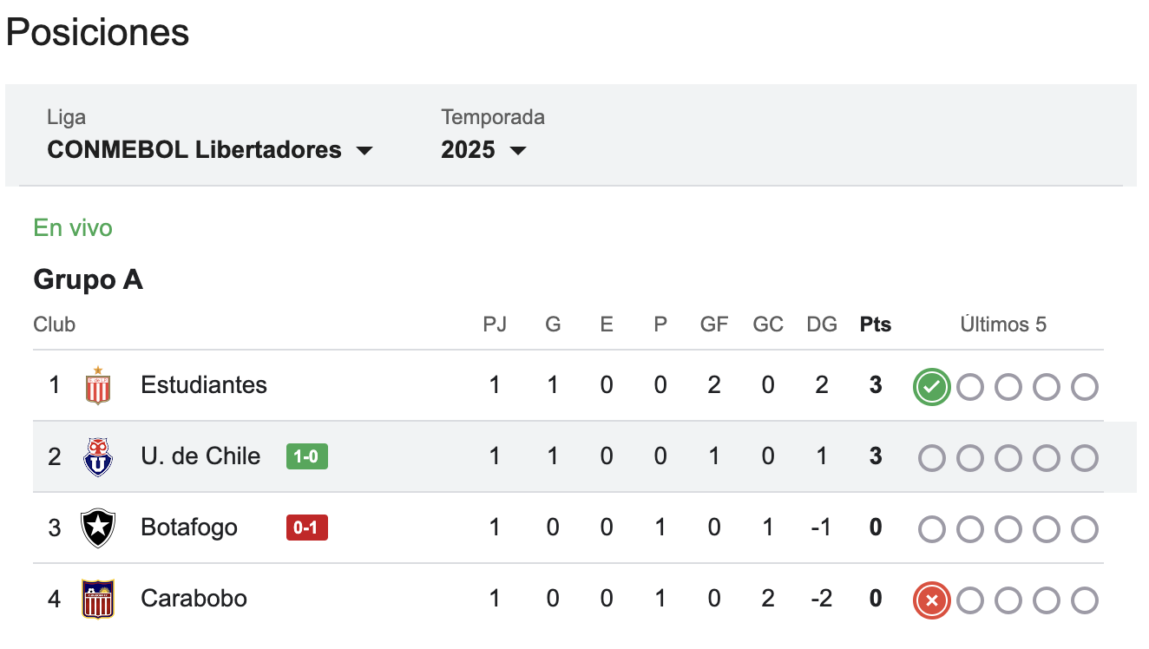This screenshot has width=1149, height=649.
Task: Select the U. de Chile team logo
Action: point(98,456)
